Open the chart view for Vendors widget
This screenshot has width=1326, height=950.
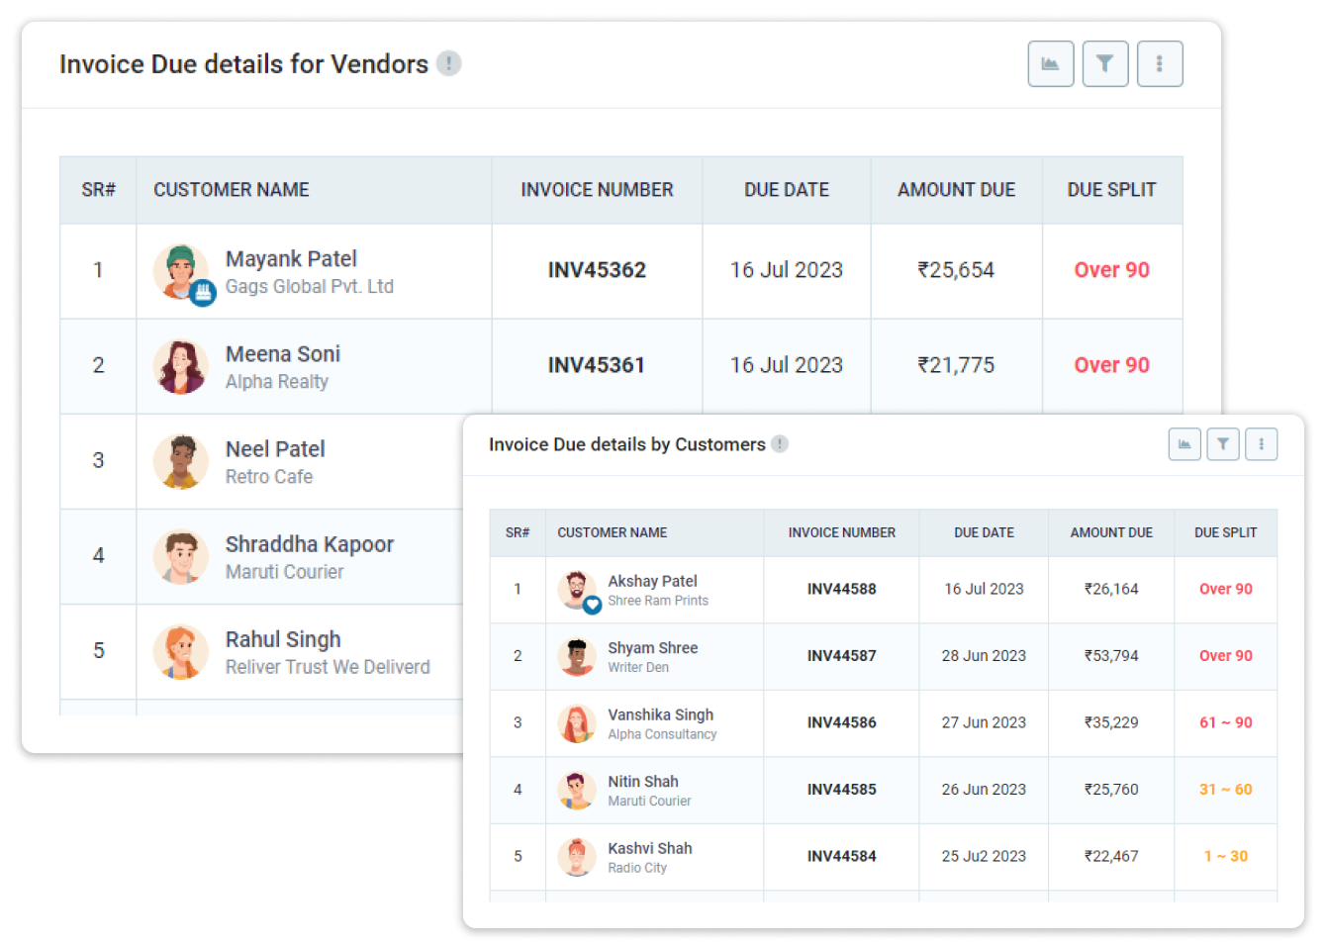click(x=1051, y=63)
